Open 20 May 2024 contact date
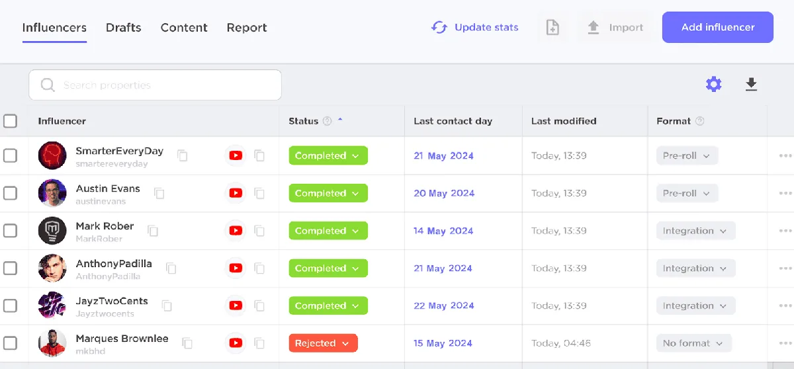Image resolution: width=794 pixels, height=369 pixels. pyautogui.click(x=444, y=193)
